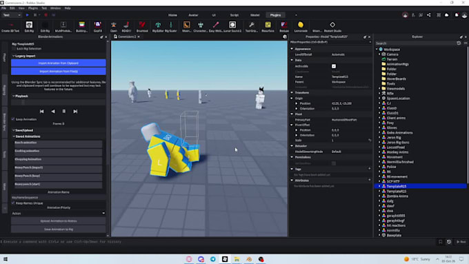This screenshot has width=469, height=264.
Task: Click the Explorer Search field
Action: pos(415,43)
